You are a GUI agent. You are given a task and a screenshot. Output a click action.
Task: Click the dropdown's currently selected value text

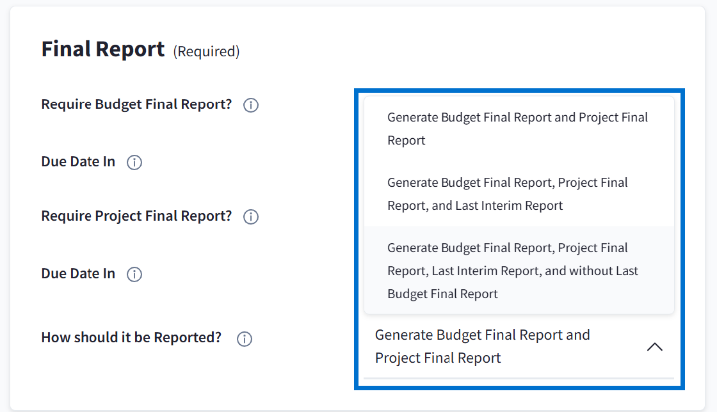482,346
